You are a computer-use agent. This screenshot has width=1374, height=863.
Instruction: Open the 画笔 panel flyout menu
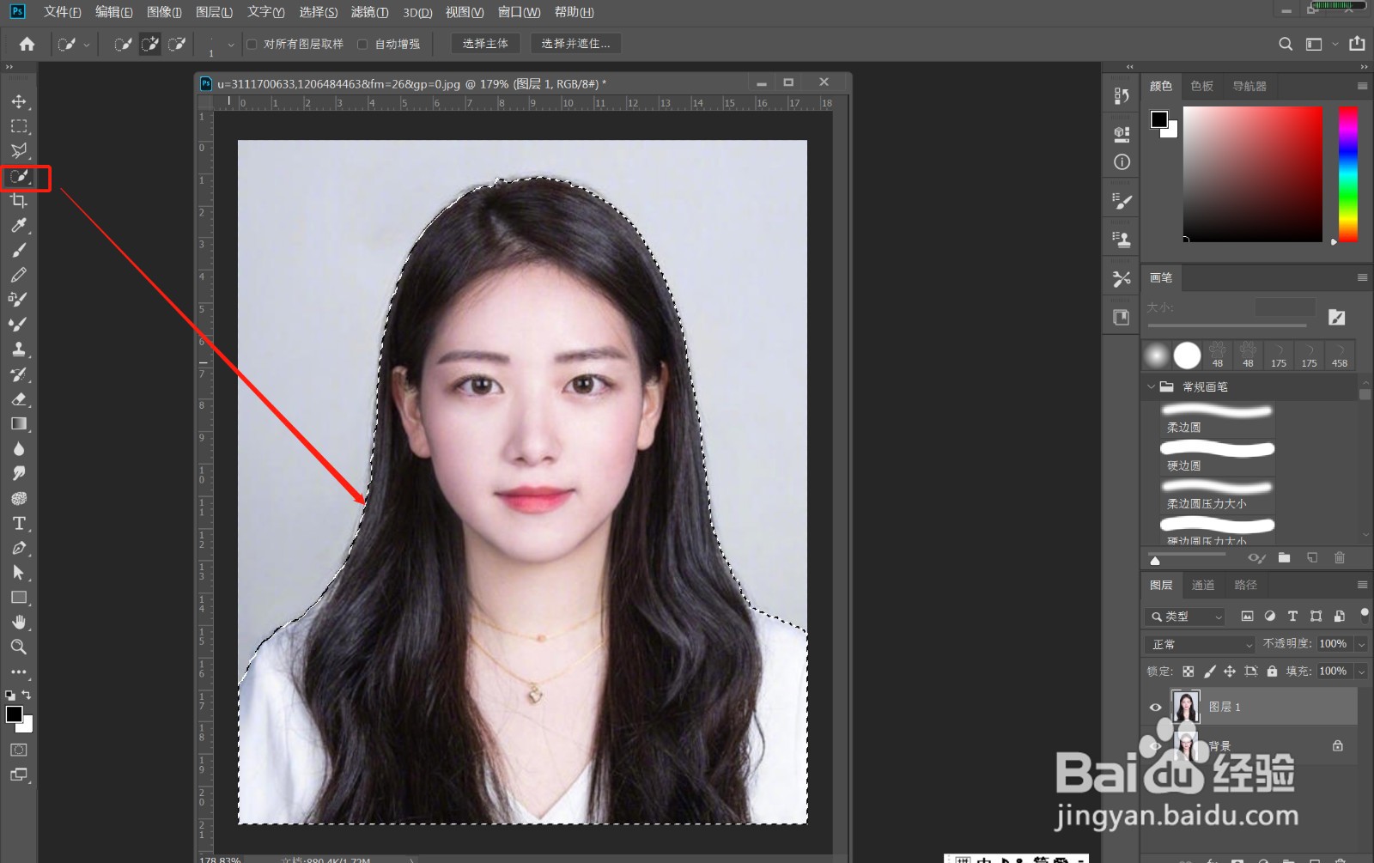1362,277
